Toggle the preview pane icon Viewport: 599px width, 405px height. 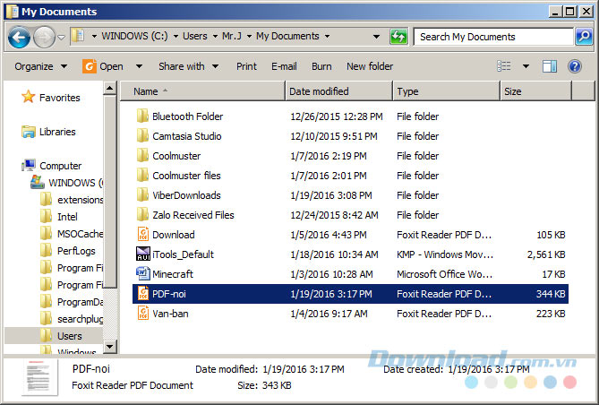coord(550,66)
